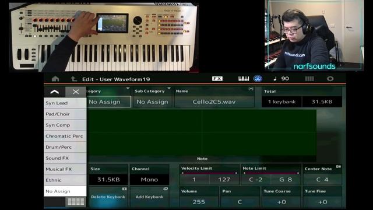The image size is (373, 210).
Task: Set Velocity Limit high value 127
Action: (224, 179)
